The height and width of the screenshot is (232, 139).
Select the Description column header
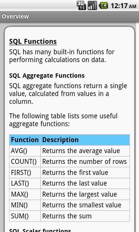click(x=85, y=140)
